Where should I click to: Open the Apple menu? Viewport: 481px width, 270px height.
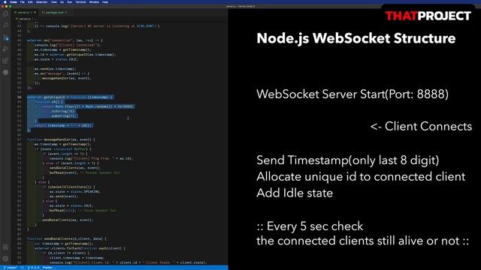[x=5, y=1]
